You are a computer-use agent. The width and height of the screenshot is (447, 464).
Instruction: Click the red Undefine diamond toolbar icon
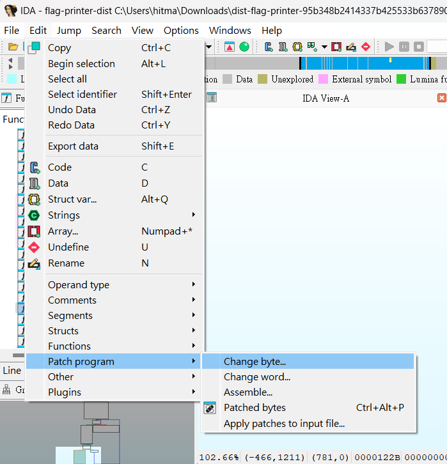(x=366, y=47)
